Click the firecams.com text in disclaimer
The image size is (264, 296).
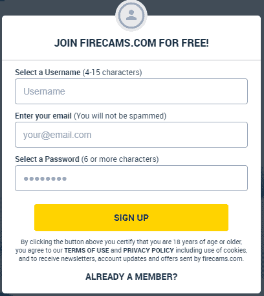tap(223, 258)
